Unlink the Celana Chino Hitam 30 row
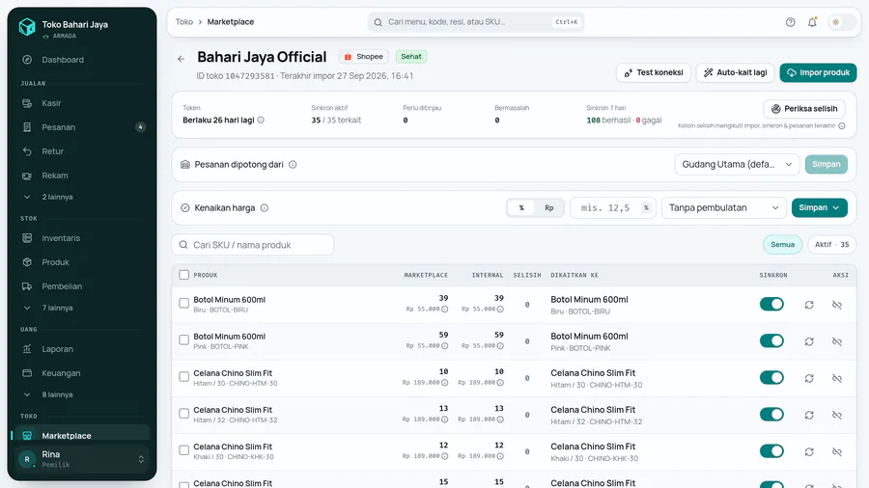Image resolution: width=869 pixels, height=488 pixels. (837, 378)
